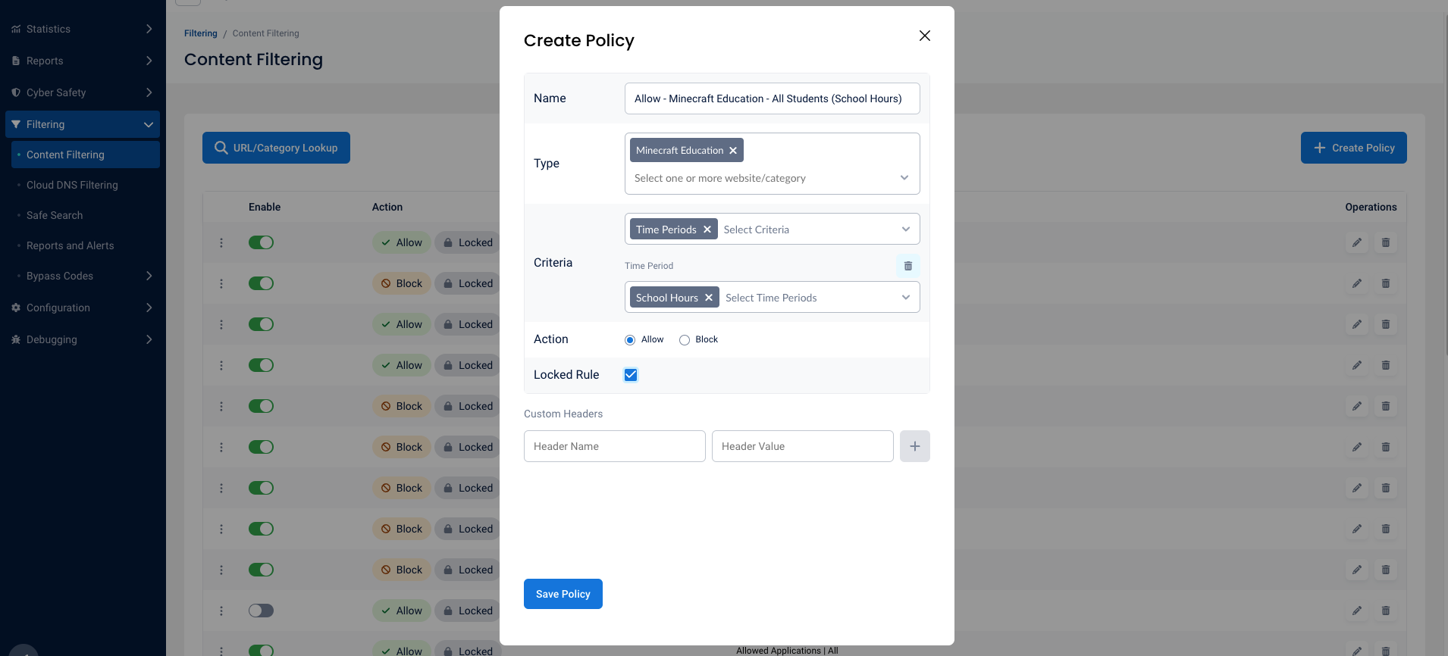Viewport: 1448px width, 656px height.
Task: Open Reports and Alerts in sidebar
Action: pyautogui.click(x=70, y=245)
